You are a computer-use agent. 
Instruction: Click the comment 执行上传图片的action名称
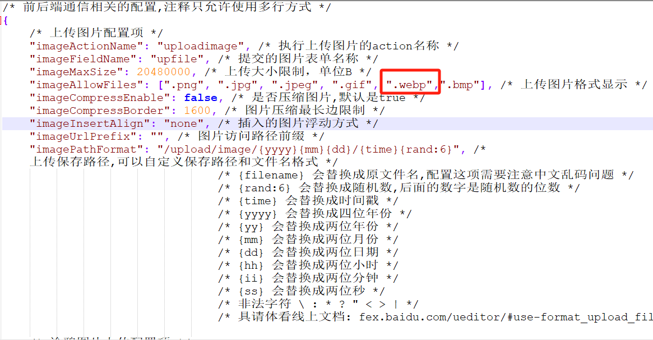[359, 45]
